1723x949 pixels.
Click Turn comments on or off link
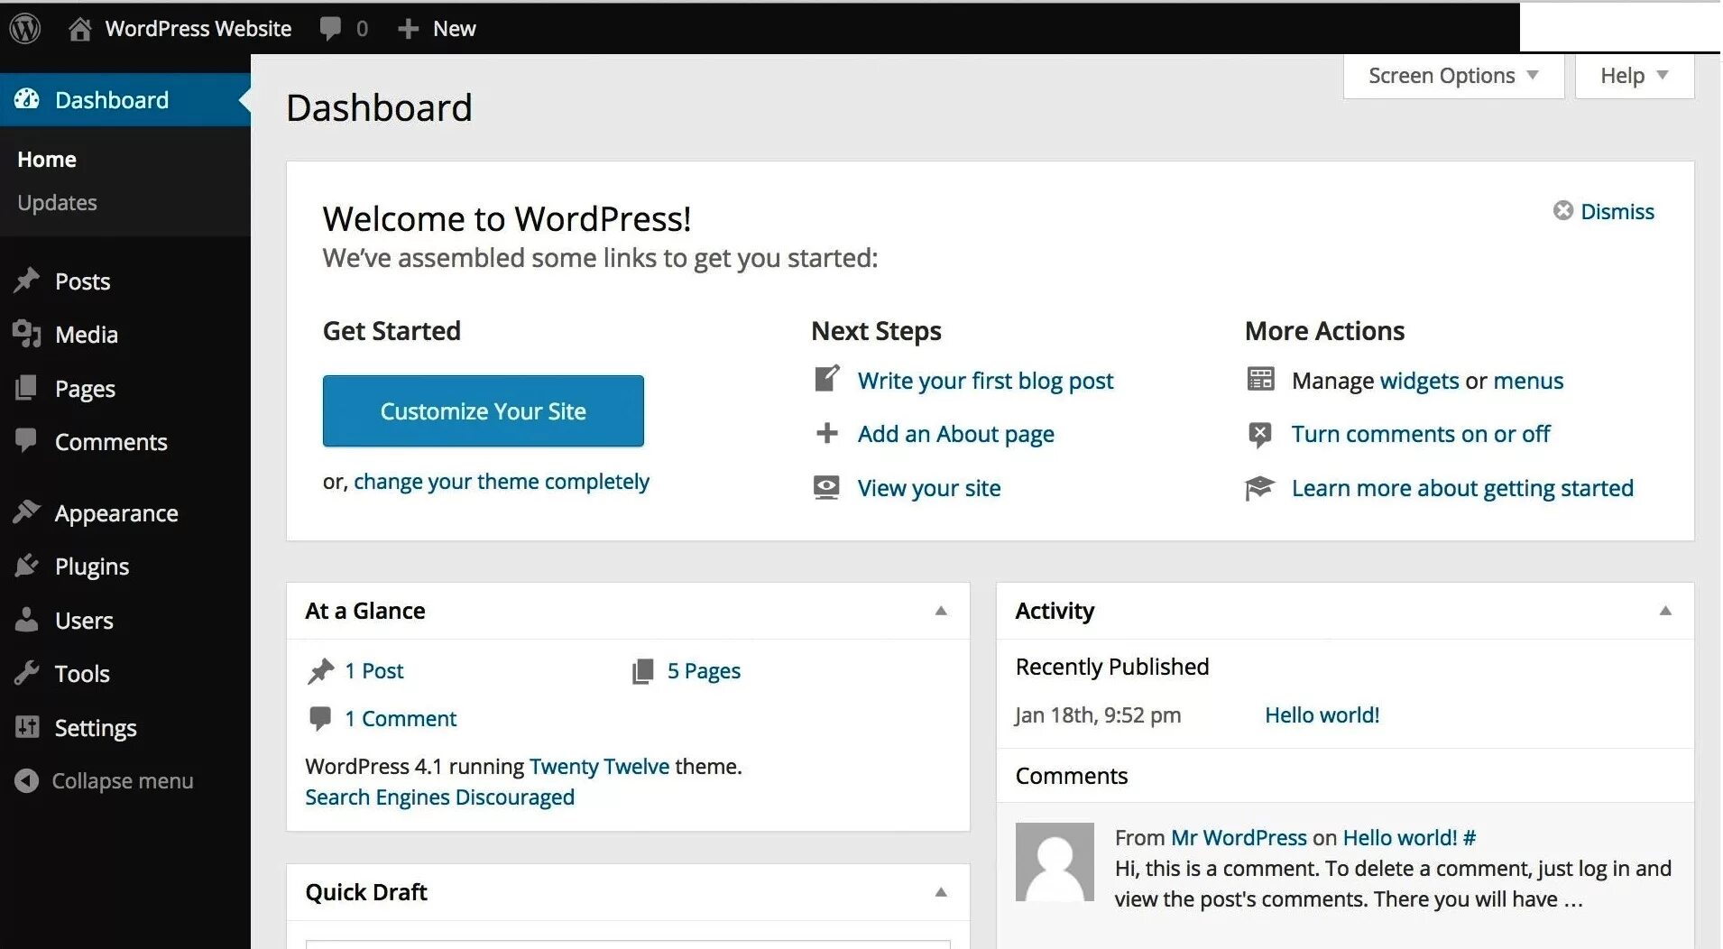point(1421,434)
